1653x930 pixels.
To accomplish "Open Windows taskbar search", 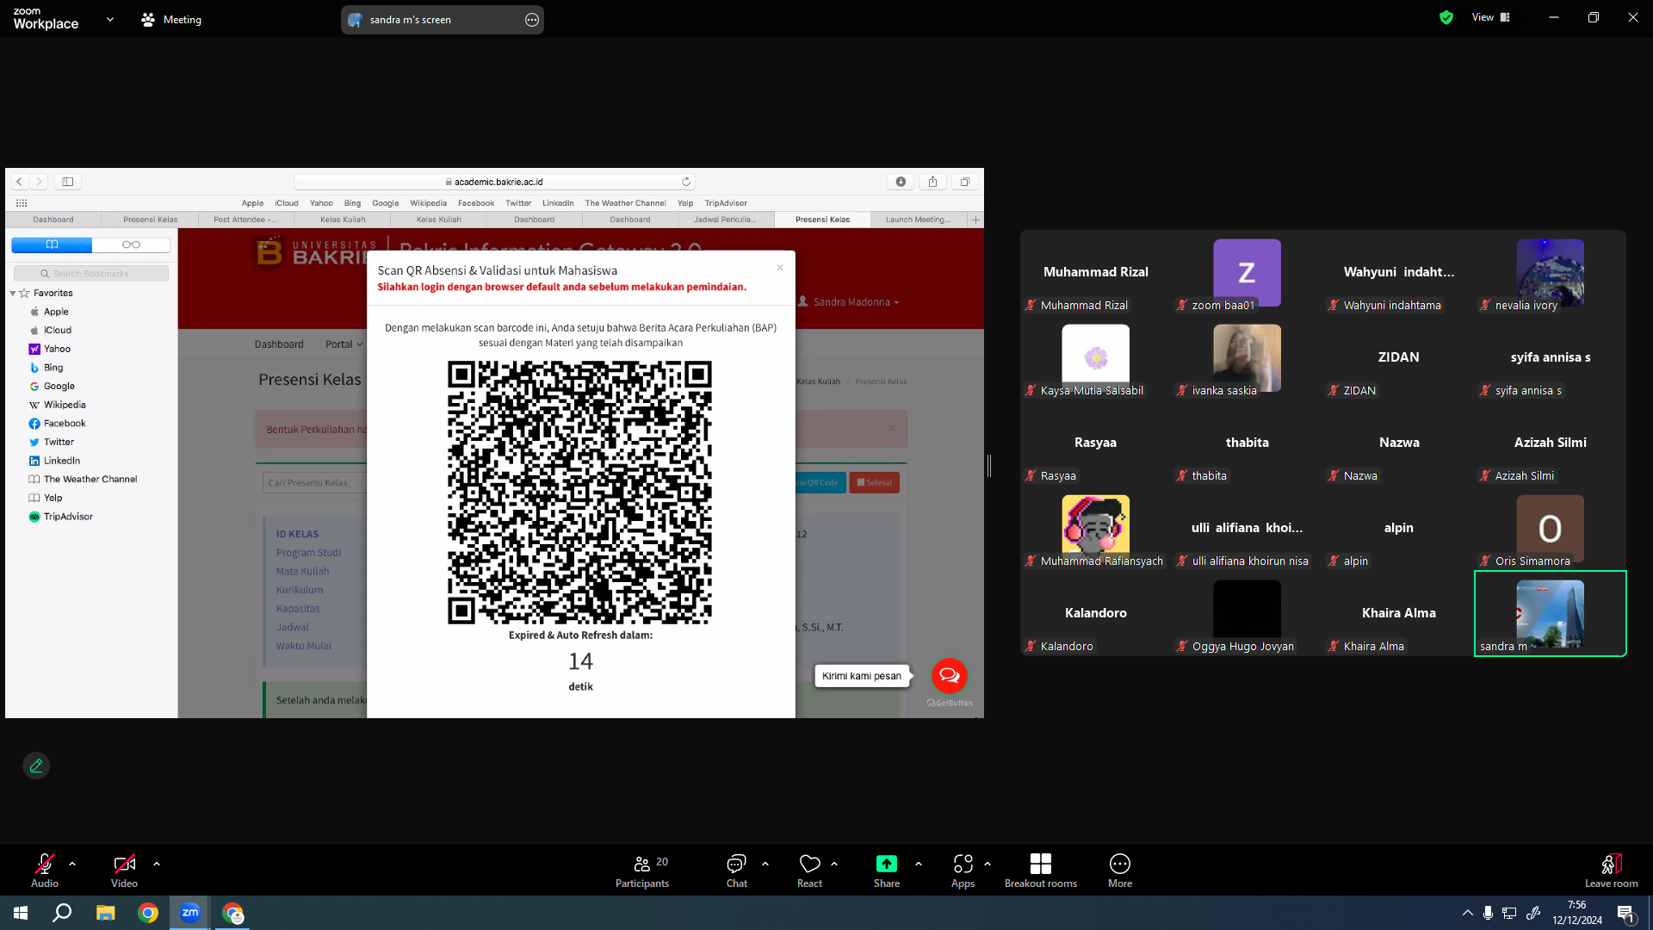I will pyautogui.click(x=62, y=913).
